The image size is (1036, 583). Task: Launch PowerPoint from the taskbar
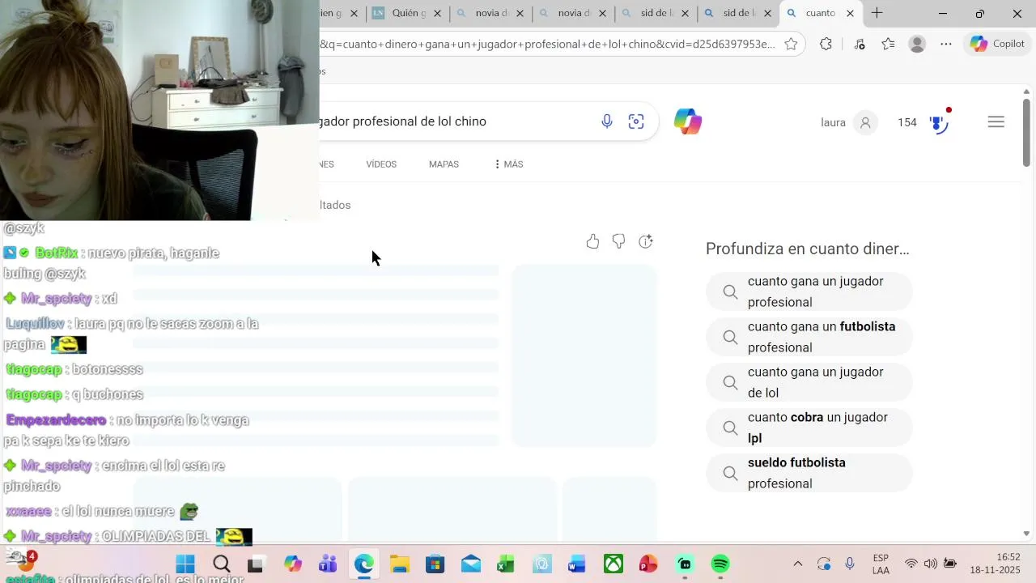tap(648, 564)
